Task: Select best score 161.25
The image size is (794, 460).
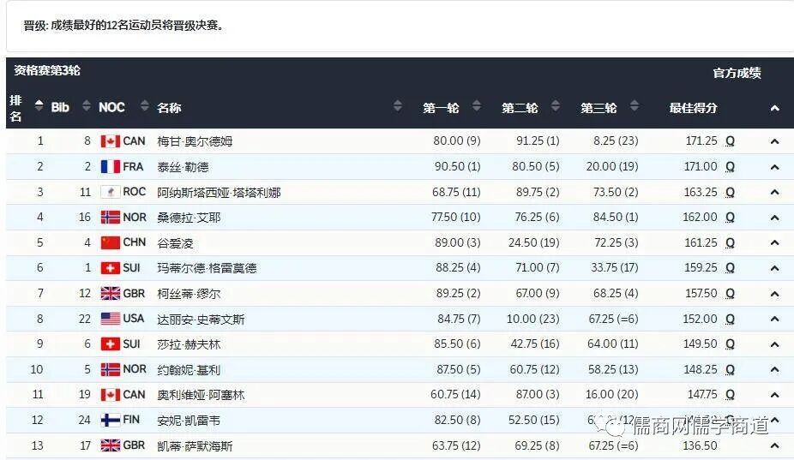Action: 701,243
